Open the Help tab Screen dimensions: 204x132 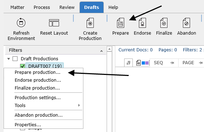pyautogui.click(x=113, y=7)
